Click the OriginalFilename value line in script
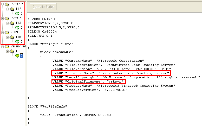The width and height of the screenshot is (202, 126). [x=88, y=81]
